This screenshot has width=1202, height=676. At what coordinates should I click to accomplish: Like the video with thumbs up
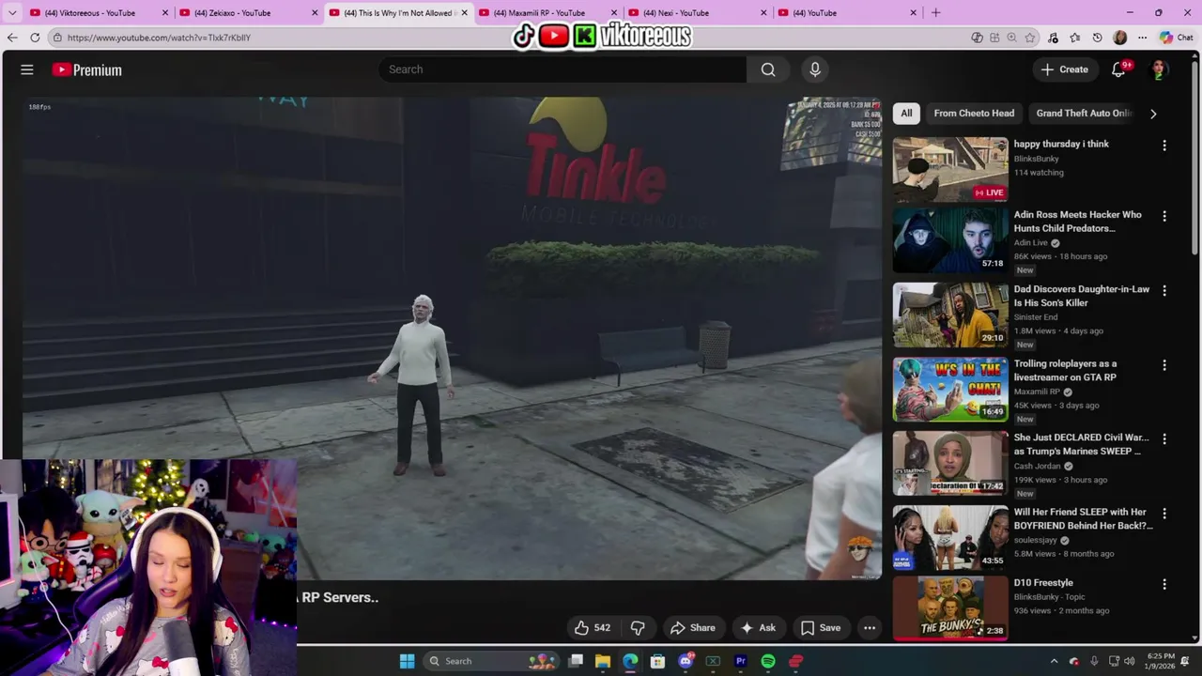(593, 628)
